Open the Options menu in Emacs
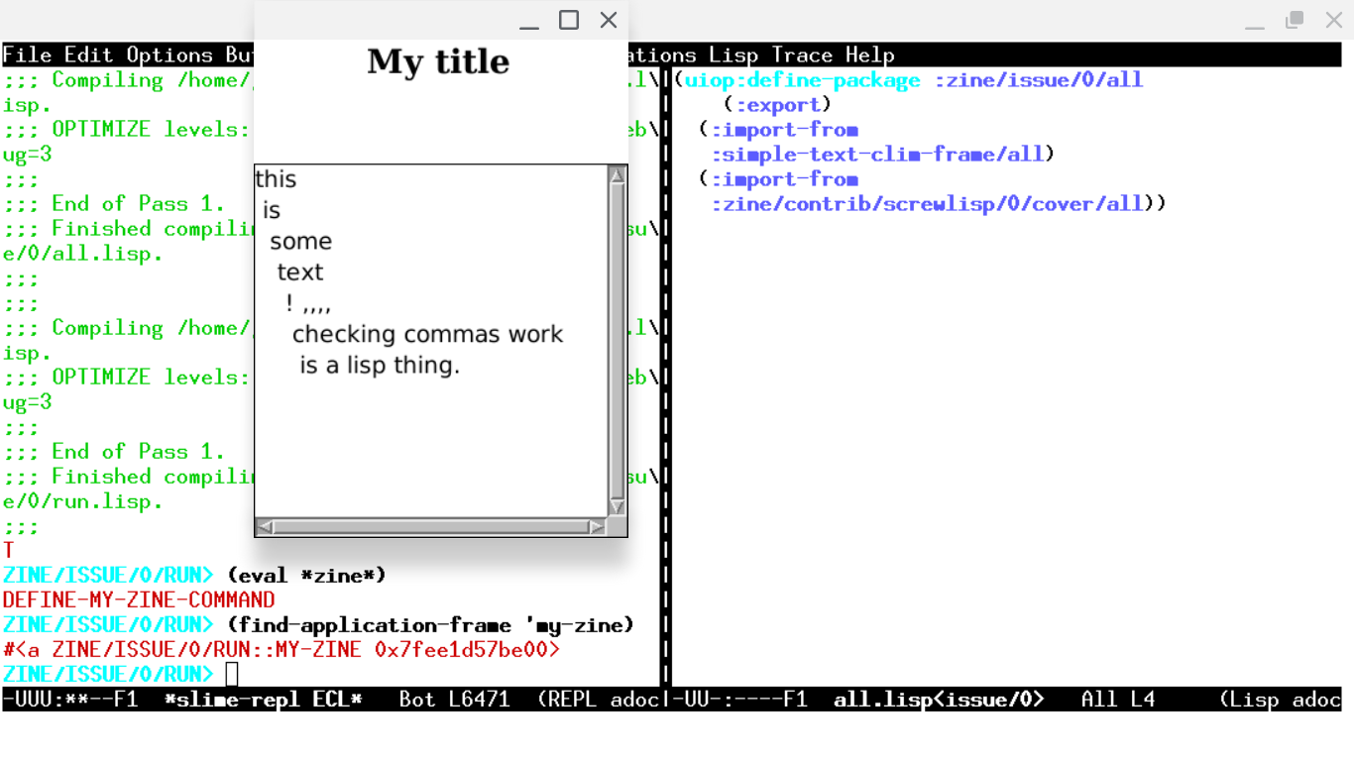 169,55
